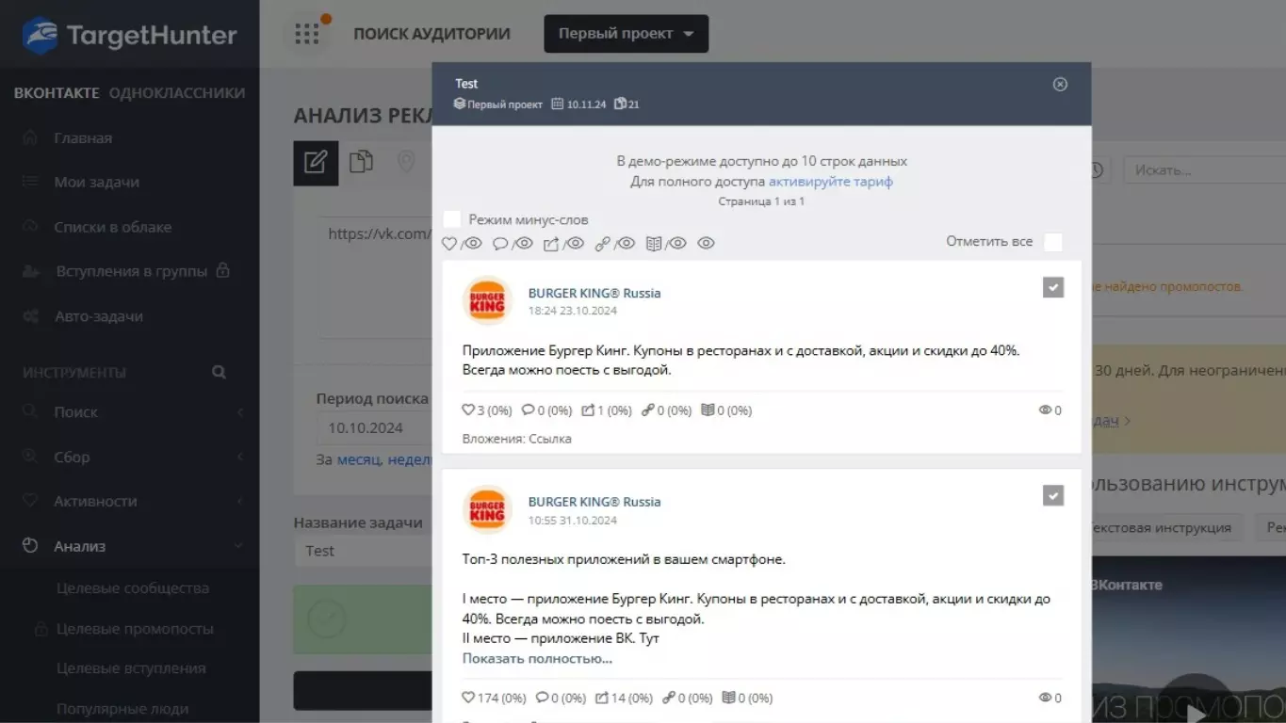Click the location pin tab icon
Screen dimensions: 1286x723
coord(406,162)
